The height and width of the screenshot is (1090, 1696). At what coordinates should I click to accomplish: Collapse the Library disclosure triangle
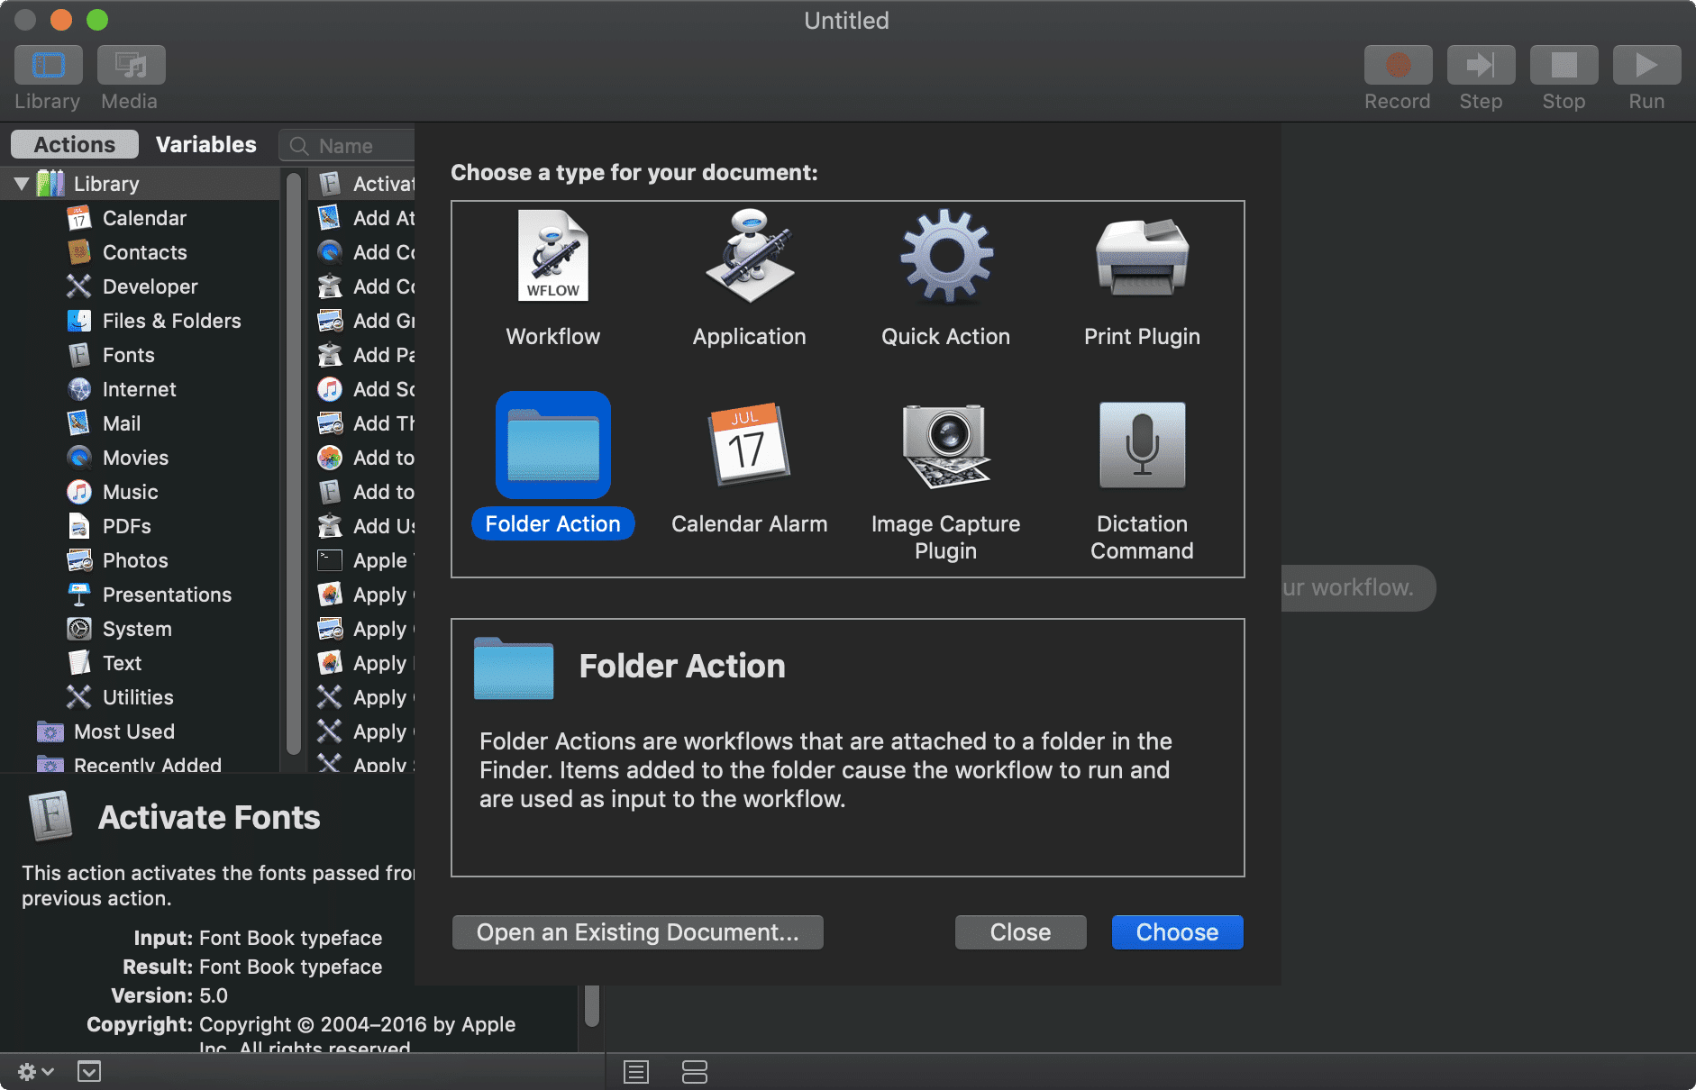click(22, 184)
